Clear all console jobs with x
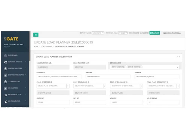The height and width of the screenshot is (140, 187). pos(177,67)
